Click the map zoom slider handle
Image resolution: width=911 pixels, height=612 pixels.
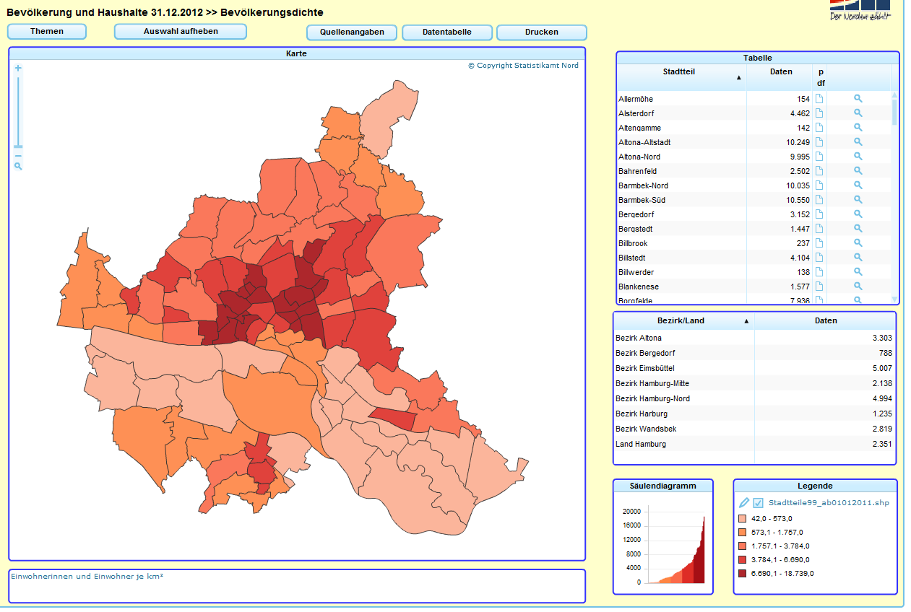click(x=18, y=147)
